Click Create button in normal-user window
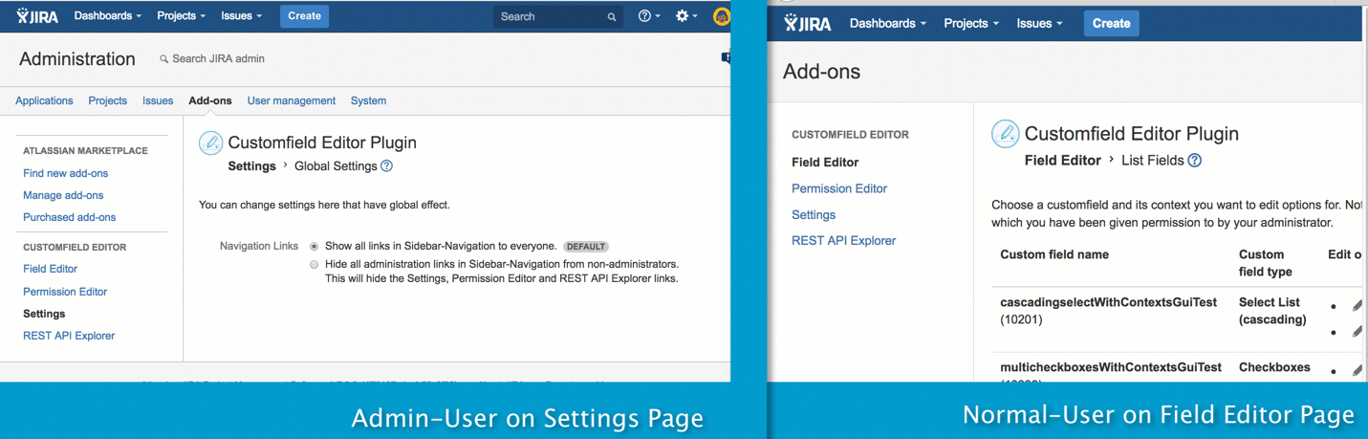The width and height of the screenshot is (1368, 439). coord(1111,23)
